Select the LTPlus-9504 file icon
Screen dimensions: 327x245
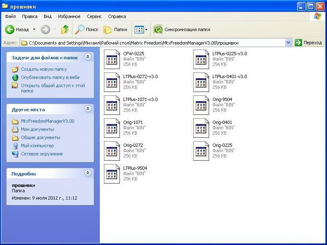(112, 174)
